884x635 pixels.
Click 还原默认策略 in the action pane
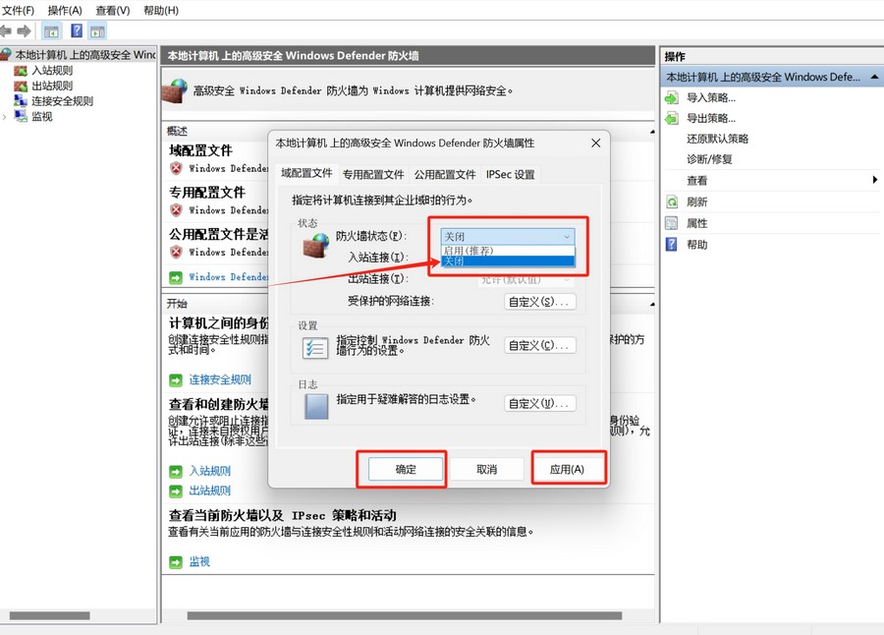[717, 139]
